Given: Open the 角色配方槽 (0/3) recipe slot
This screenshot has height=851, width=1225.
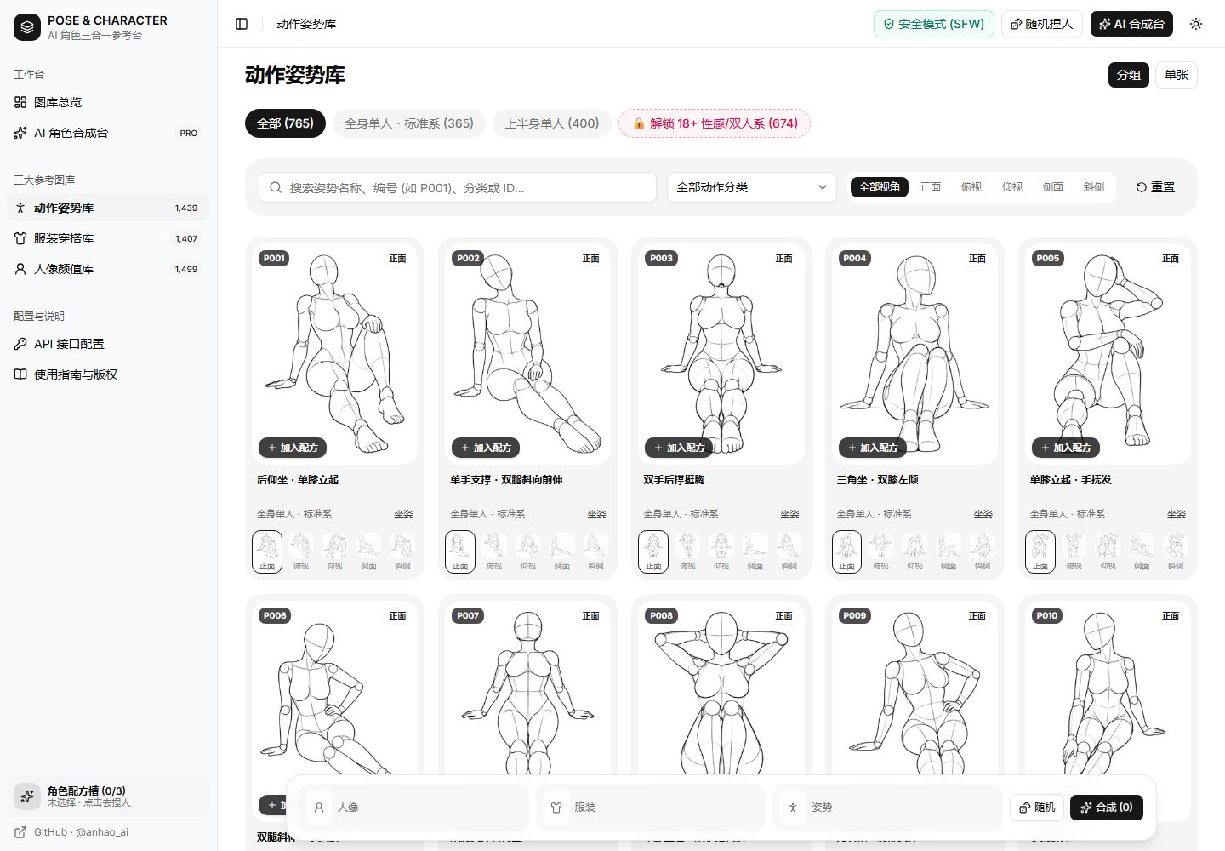Looking at the screenshot, I should click(x=108, y=797).
